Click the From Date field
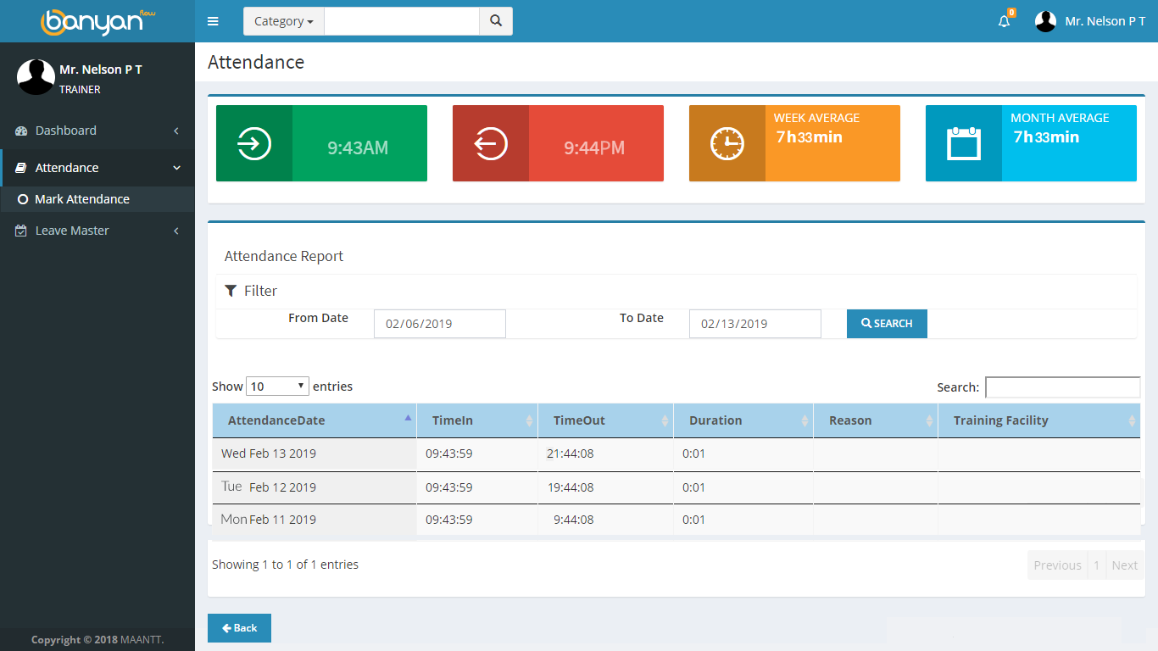Image resolution: width=1158 pixels, height=651 pixels. 440,324
